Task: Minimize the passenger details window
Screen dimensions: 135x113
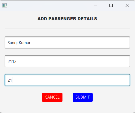Action: point(95,5)
